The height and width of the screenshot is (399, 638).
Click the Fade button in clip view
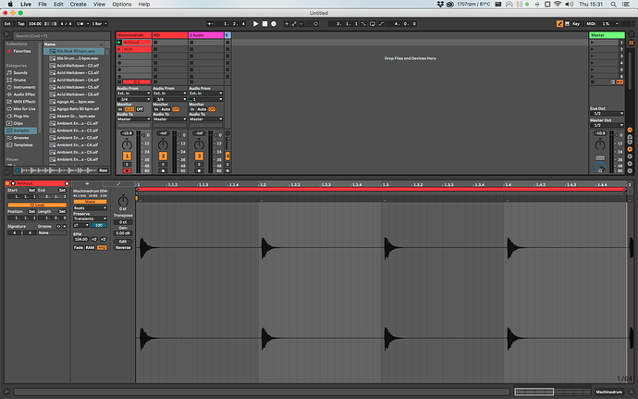pyautogui.click(x=78, y=247)
